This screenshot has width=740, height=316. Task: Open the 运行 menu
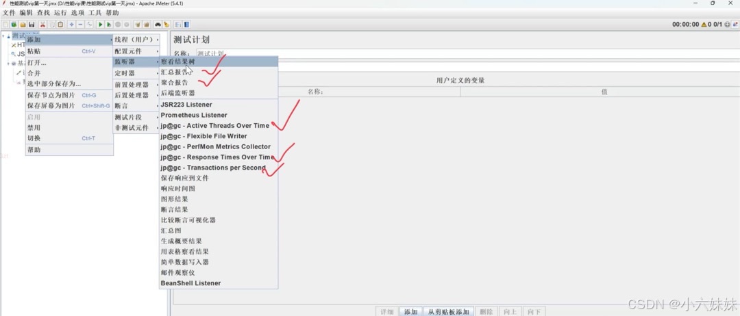60,13
